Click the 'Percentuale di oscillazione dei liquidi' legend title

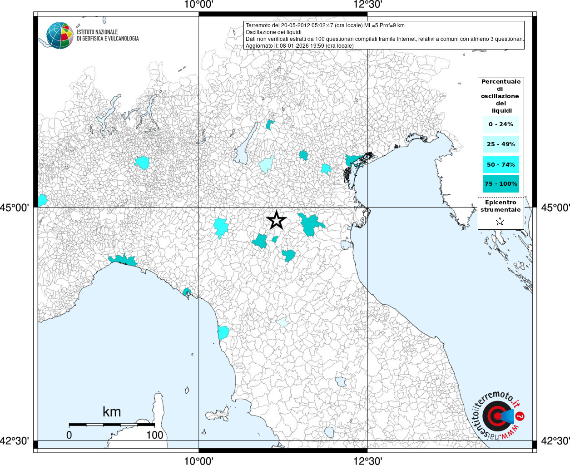click(501, 96)
